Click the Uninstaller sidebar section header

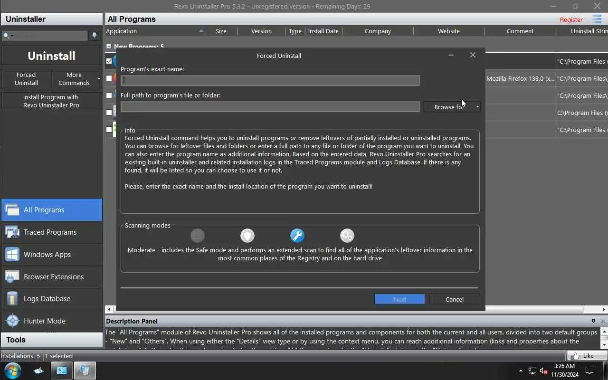[x=51, y=19]
